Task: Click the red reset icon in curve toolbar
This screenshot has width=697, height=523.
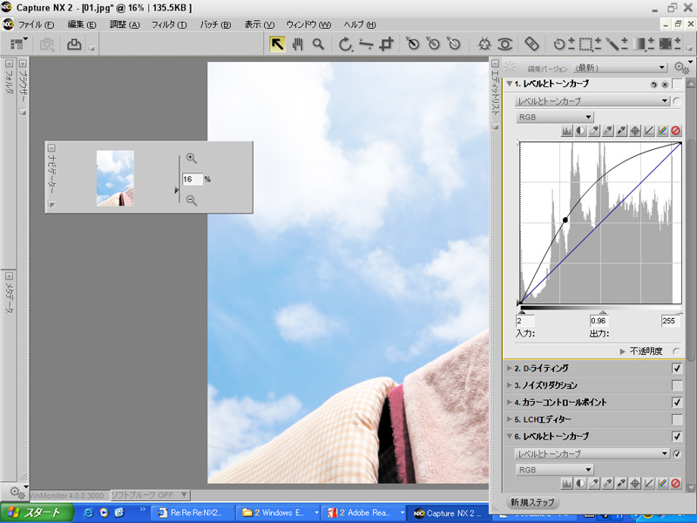Action: point(675,132)
